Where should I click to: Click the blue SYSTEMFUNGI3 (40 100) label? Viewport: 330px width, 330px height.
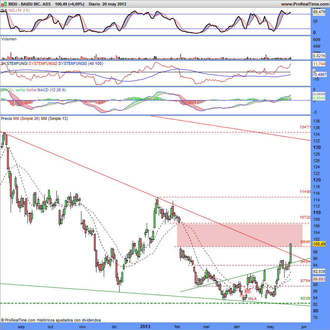click(81, 63)
